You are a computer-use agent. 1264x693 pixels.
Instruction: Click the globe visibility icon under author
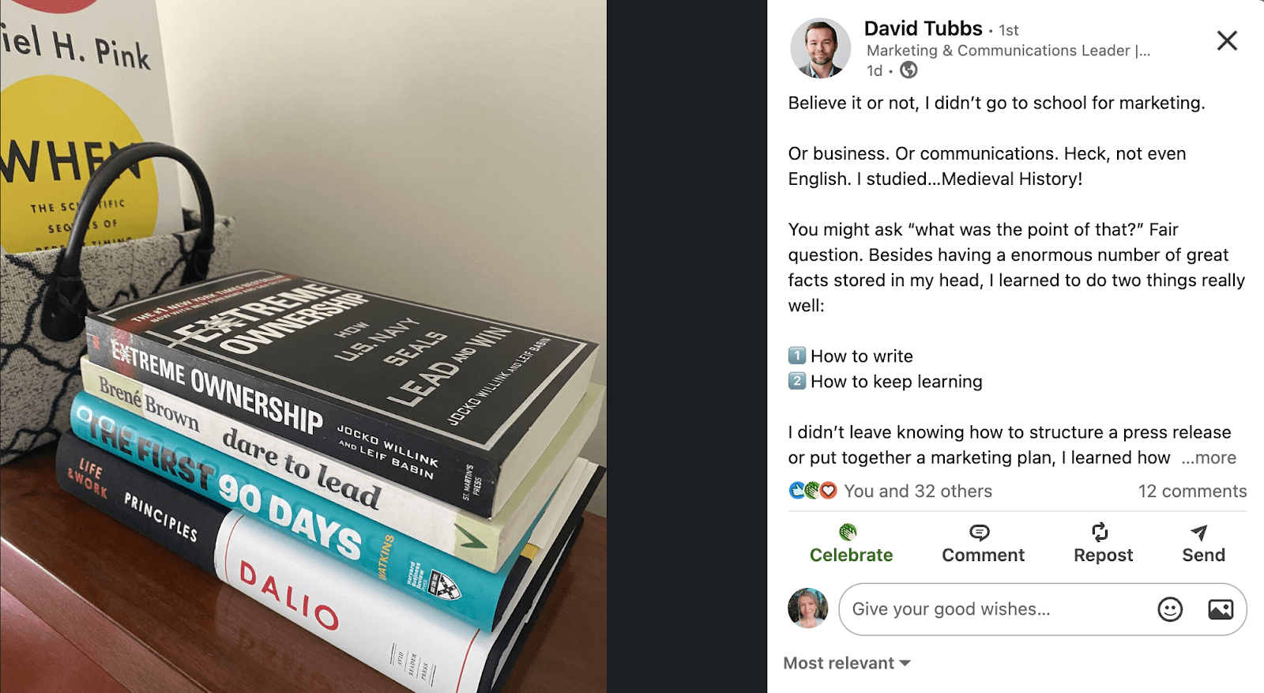pyautogui.click(x=909, y=70)
